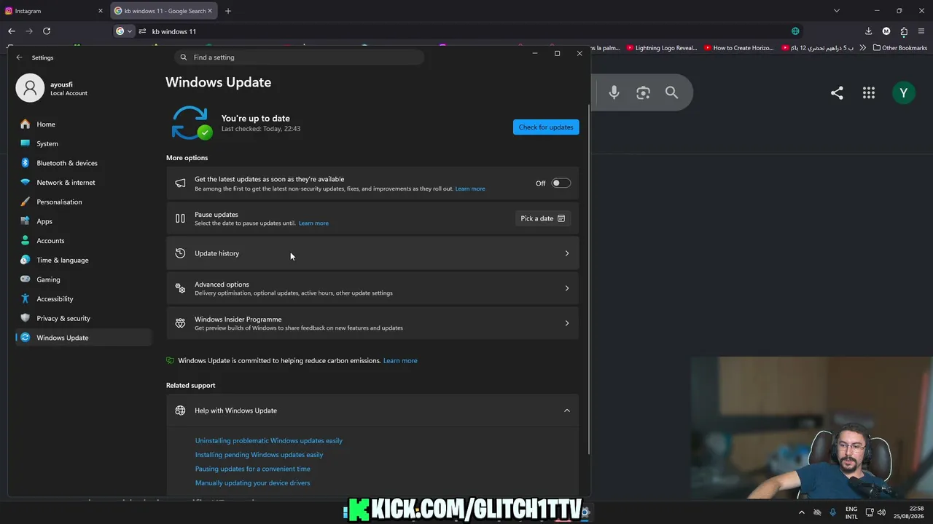Open Advanced options page

(x=372, y=288)
